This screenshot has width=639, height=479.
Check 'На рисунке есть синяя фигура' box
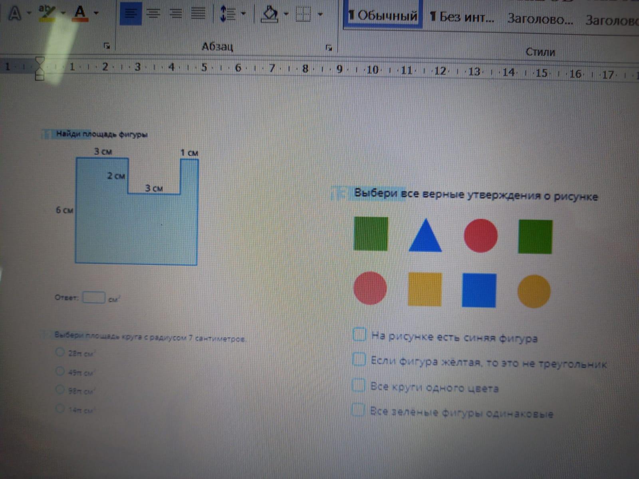pyautogui.click(x=359, y=335)
